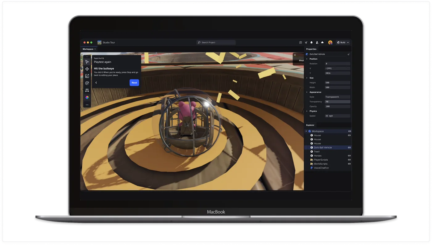This screenshot has width=432, height=245.
Task: Click the Tree1 model icon
Action: (312, 152)
